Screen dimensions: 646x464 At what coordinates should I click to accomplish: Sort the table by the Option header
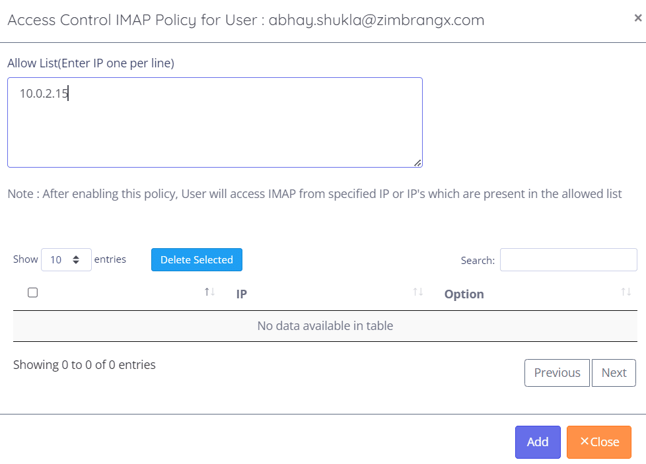464,294
